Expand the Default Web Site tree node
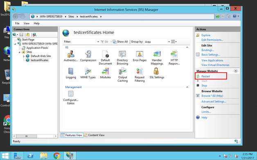The width and height of the screenshot is (257, 160). tap(24, 56)
